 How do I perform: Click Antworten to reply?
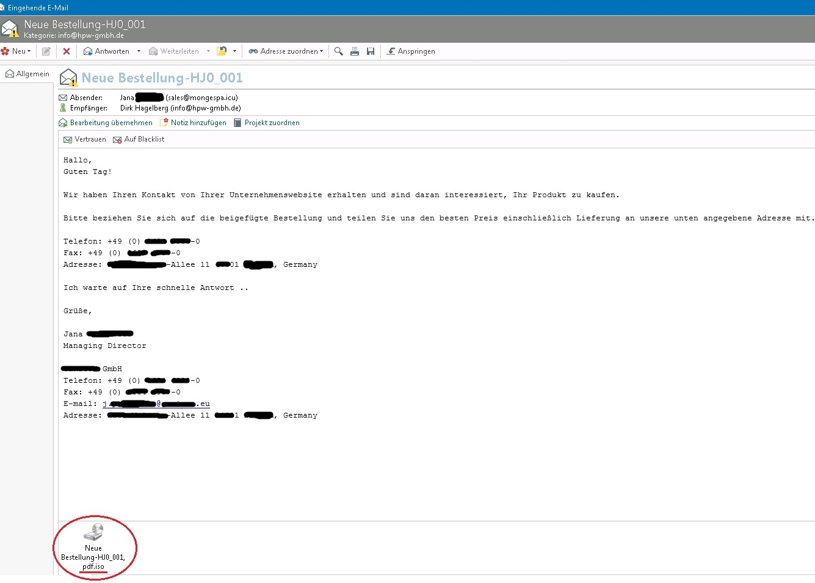(107, 51)
